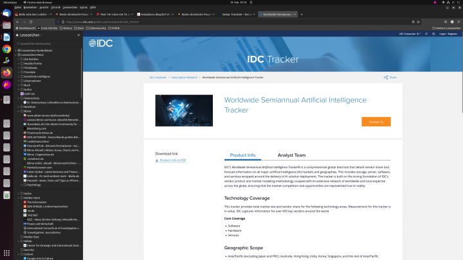The height and width of the screenshot is (260, 463).
Task: Open the Extras menu
Action: [84, 7]
